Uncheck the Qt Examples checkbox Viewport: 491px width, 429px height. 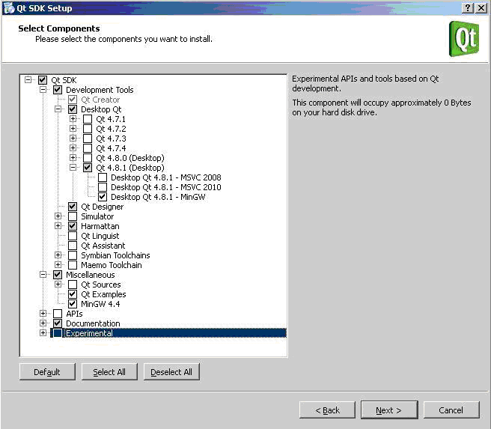click(73, 294)
